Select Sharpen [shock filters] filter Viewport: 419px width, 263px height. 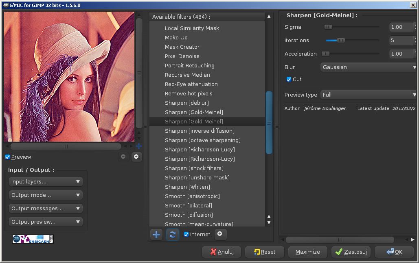pos(194,168)
